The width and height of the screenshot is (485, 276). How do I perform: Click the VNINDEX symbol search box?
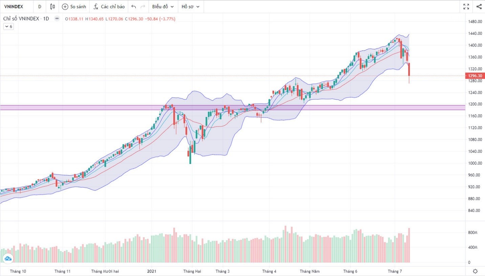pos(14,6)
